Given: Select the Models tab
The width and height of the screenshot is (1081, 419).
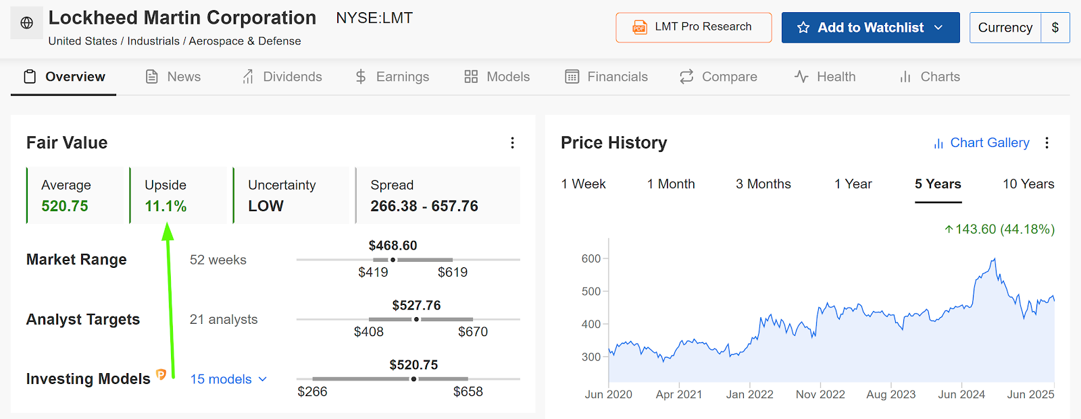Looking at the screenshot, I should pos(497,77).
